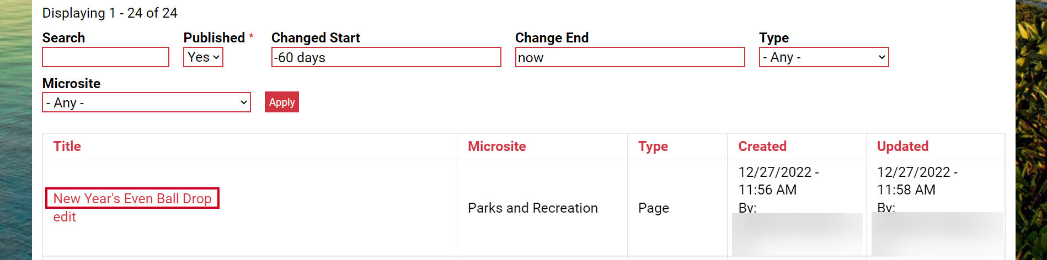Sort table by Microsite column

tap(497, 147)
